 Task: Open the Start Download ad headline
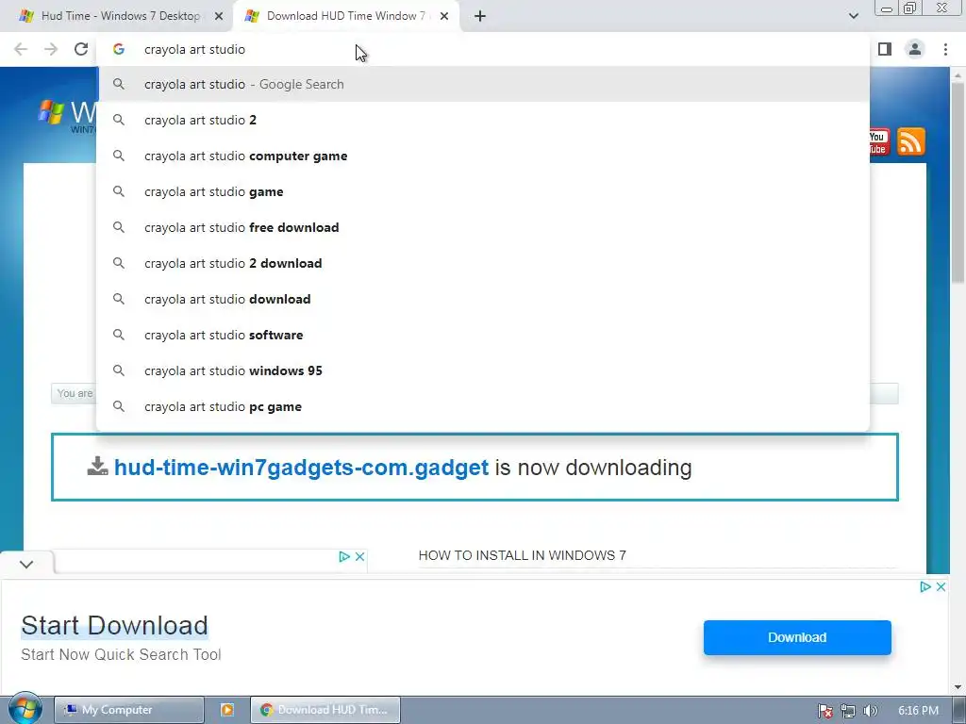tap(114, 626)
